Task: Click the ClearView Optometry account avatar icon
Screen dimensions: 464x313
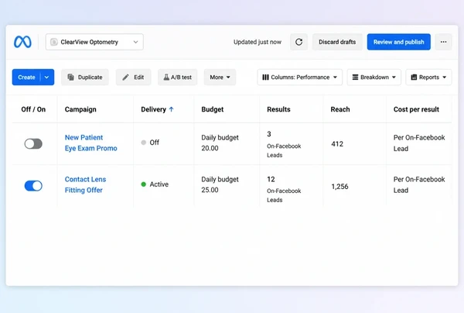Action: click(x=54, y=42)
